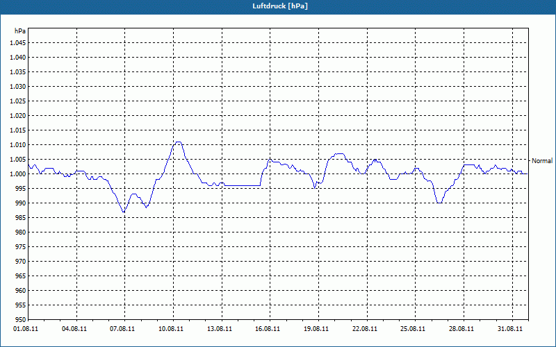The width and height of the screenshot is (556, 347).
Task: Click the 990 y-axis value
Action: pyautogui.click(x=22, y=203)
